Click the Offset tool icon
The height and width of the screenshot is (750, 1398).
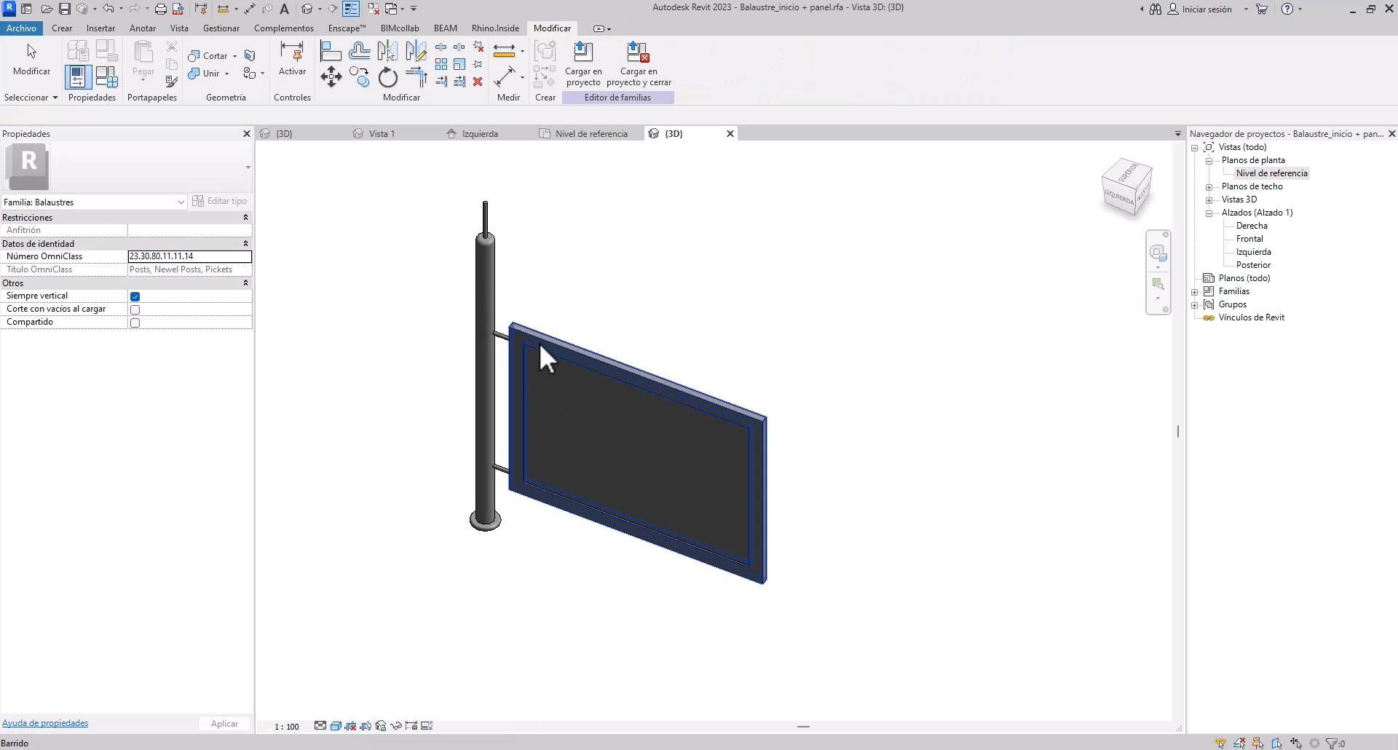pos(359,51)
